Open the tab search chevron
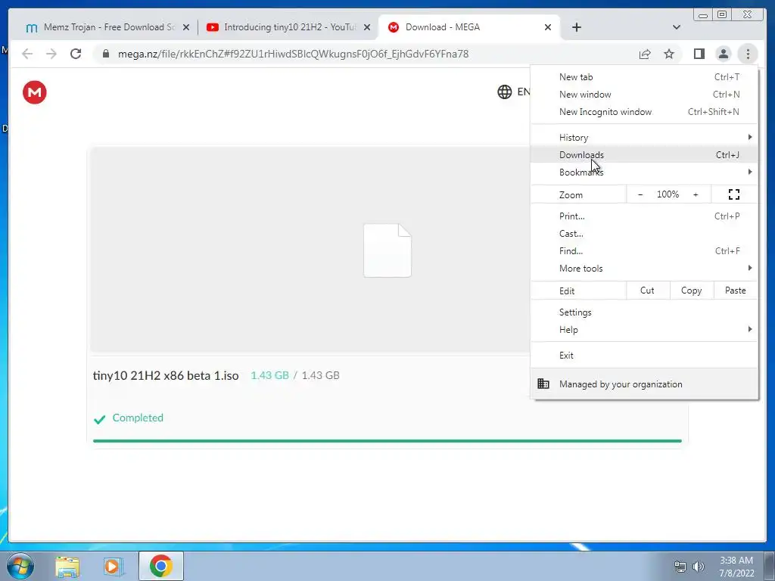The width and height of the screenshot is (775, 581). coord(677,27)
